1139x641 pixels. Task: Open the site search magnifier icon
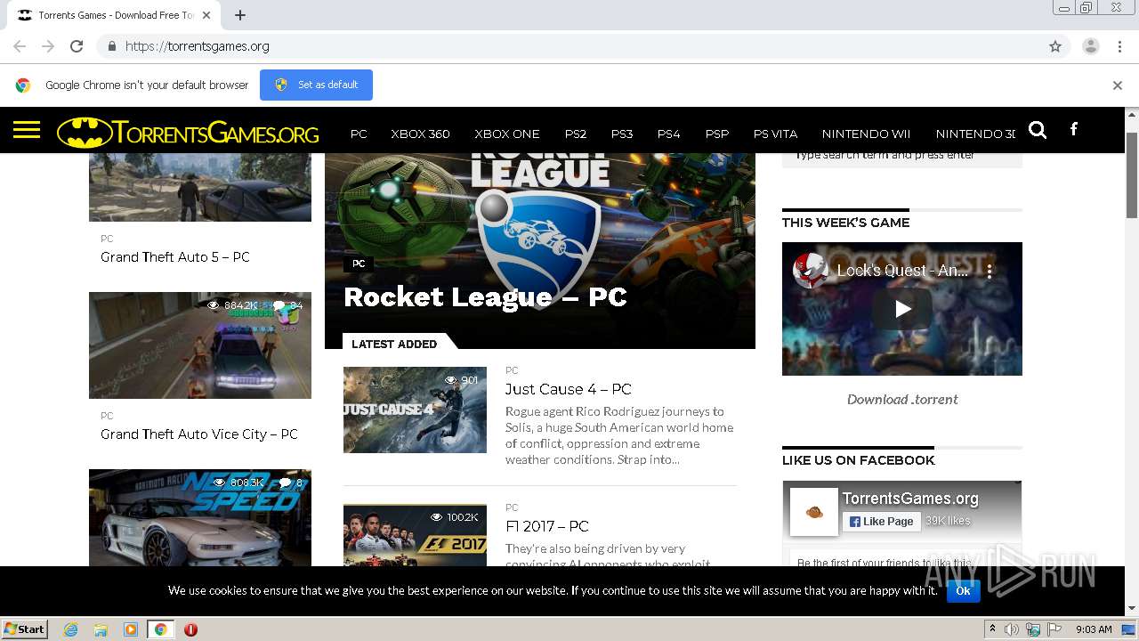[x=1038, y=130]
